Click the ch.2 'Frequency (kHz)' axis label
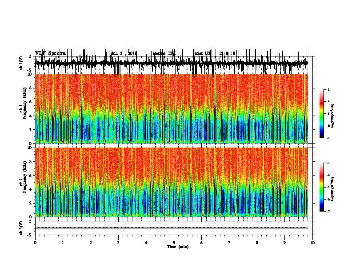 [24, 177]
